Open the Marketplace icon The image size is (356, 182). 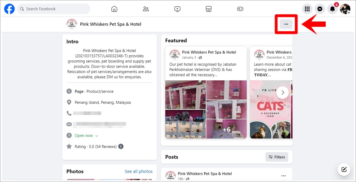pos(208,9)
